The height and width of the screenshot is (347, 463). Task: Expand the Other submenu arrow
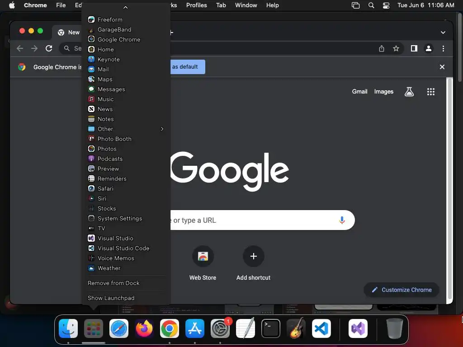pyautogui.click(x=162, y=129)
